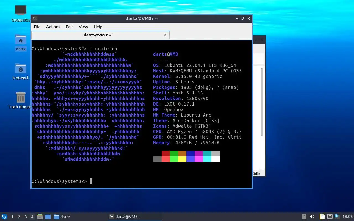Image resolution: width=354 pixels, height=221 pixels.
Task: Open the dartz home folder desktop icon
Action: click(x=21, y=43)
